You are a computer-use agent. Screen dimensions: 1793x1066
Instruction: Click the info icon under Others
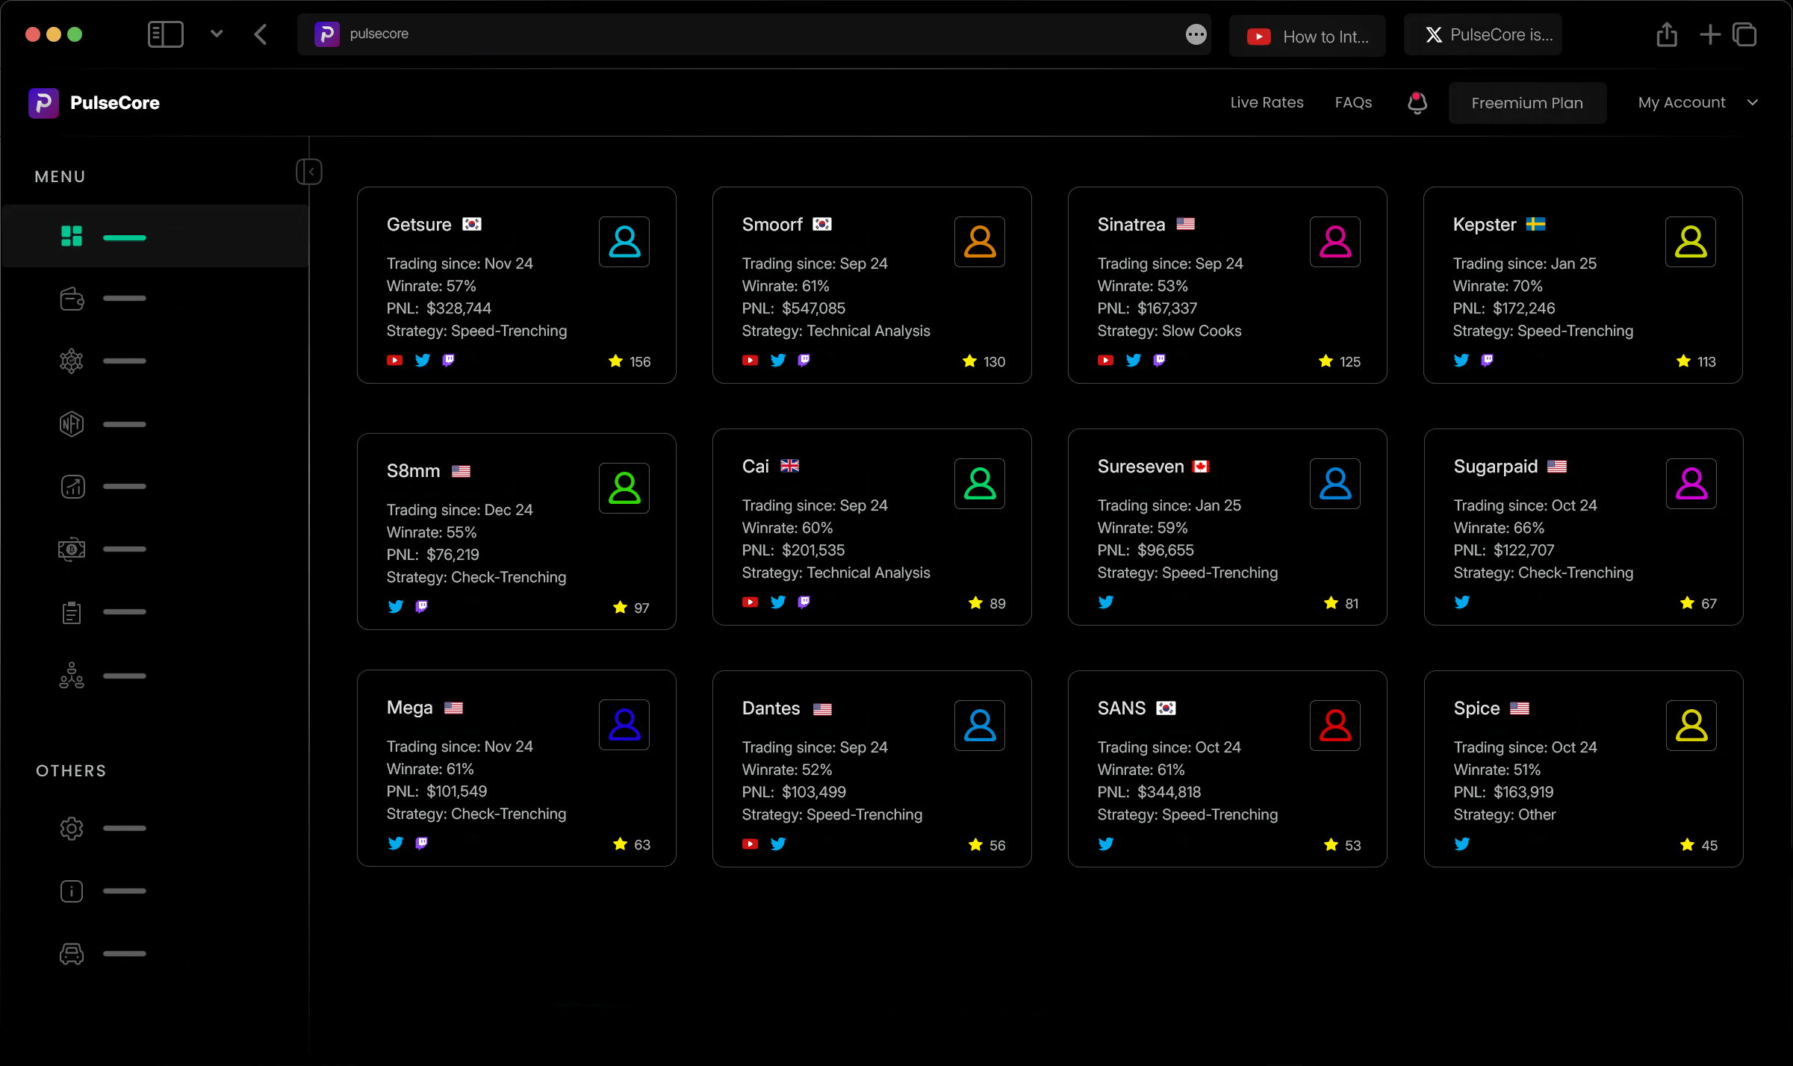pyautogui.click(x=72, y=891)
